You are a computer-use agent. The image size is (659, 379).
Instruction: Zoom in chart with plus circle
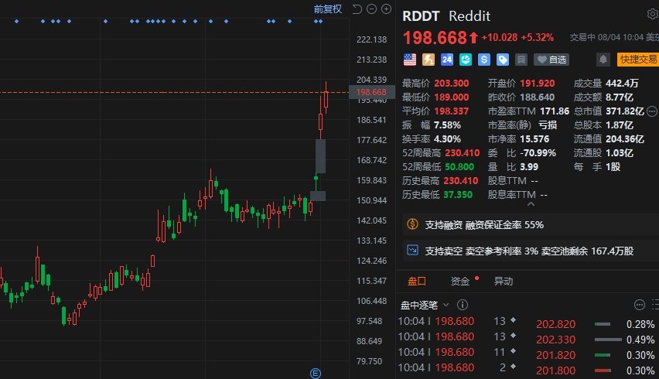pos(386,9)
